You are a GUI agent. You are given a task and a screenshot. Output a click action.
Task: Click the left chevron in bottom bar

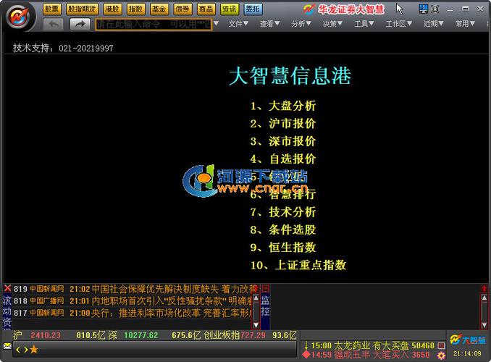coord(18,350)
